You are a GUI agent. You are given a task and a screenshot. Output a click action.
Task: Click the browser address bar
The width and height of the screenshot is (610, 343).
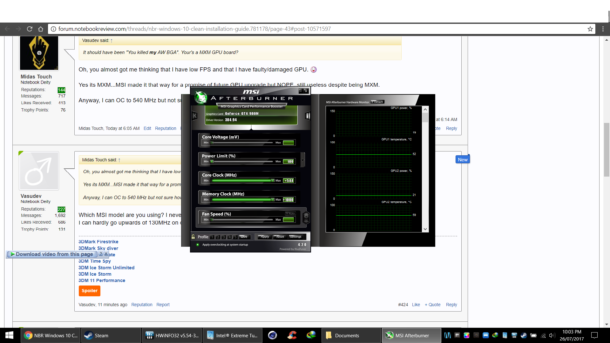tap(321, 29)
